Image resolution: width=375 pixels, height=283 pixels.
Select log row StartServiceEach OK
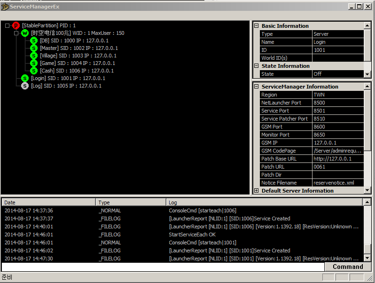click(183, 234)
